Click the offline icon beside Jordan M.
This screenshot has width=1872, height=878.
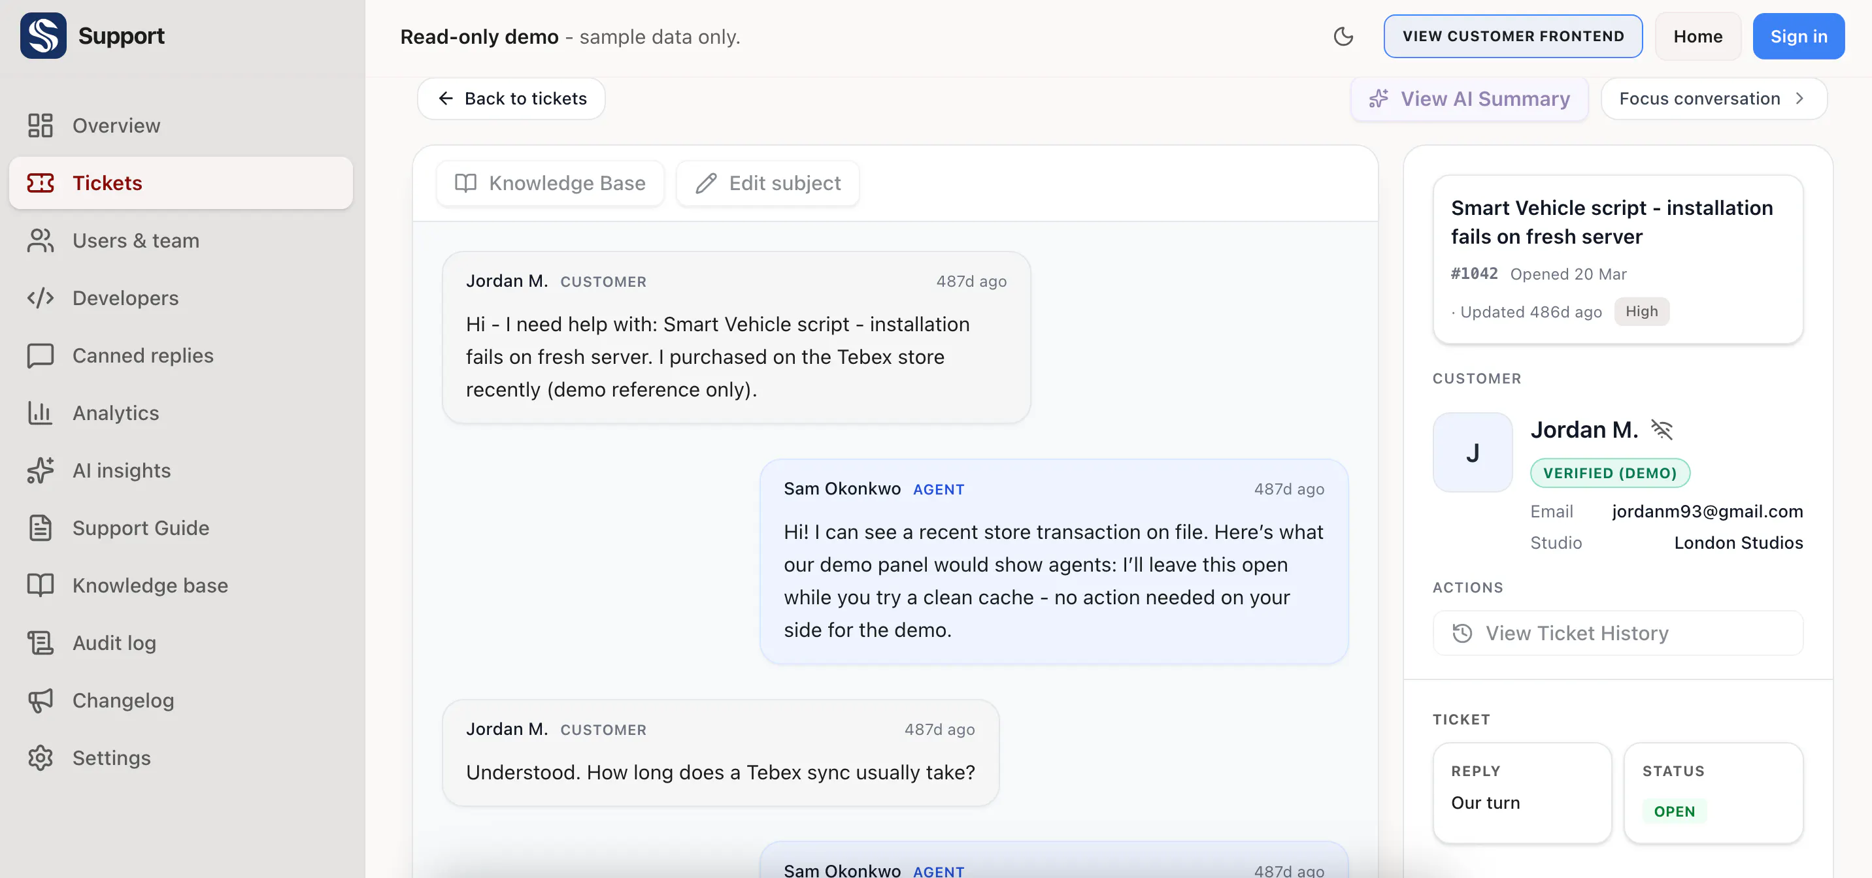1662,429
